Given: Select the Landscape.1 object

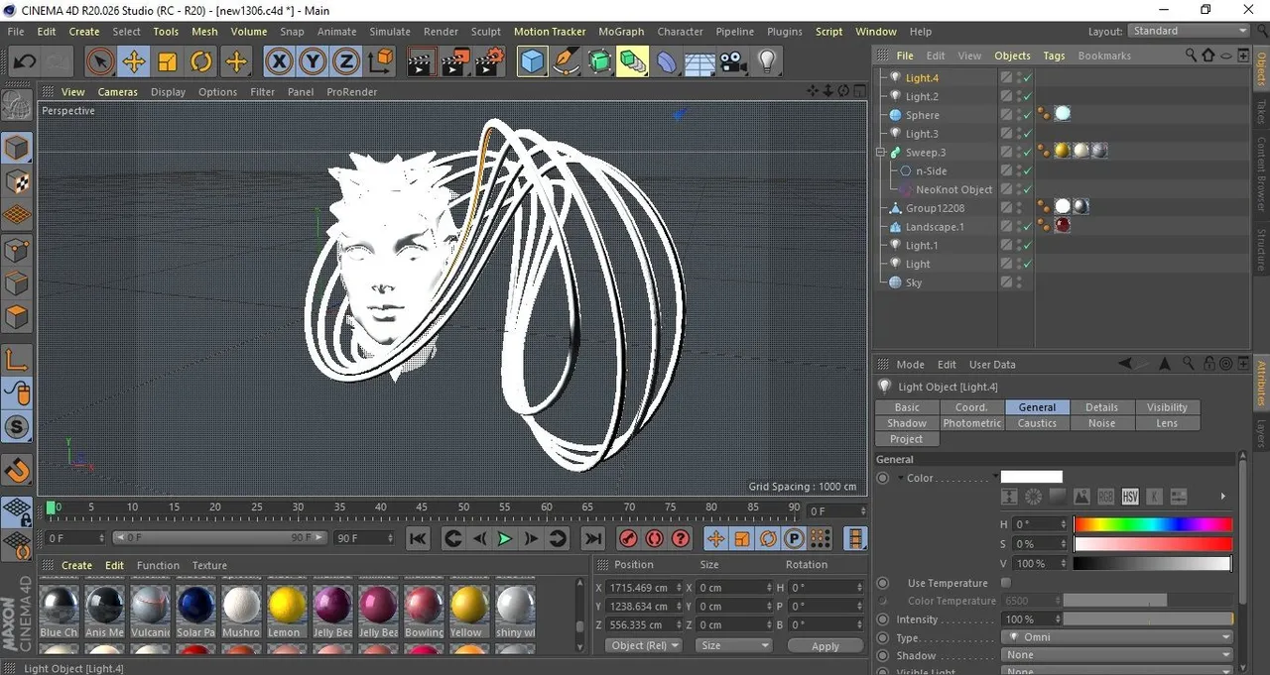Looking at the screenshot, I should [x=935, y=227].
